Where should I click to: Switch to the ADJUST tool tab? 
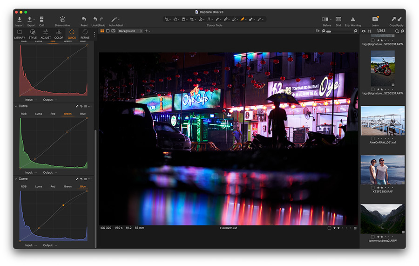[46, 34]
